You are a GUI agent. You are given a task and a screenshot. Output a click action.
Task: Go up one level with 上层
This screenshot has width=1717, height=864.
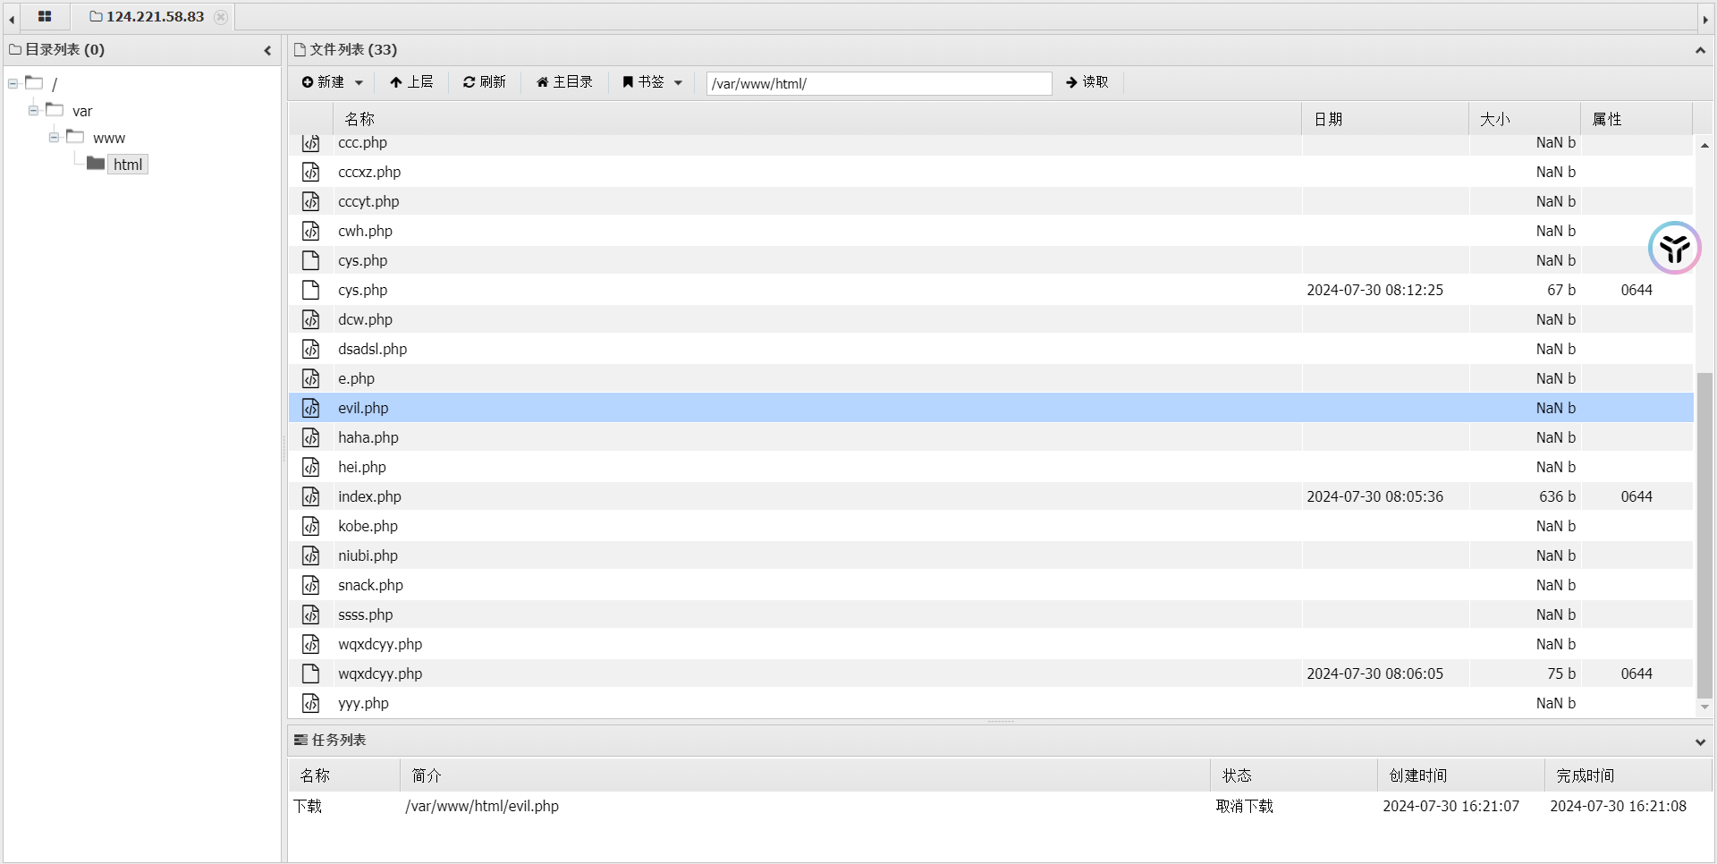(411, 82)
